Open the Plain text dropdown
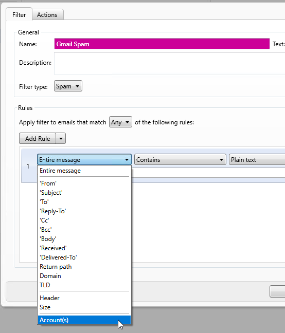Viewport: 285px width, 333px height. point(257,159)
